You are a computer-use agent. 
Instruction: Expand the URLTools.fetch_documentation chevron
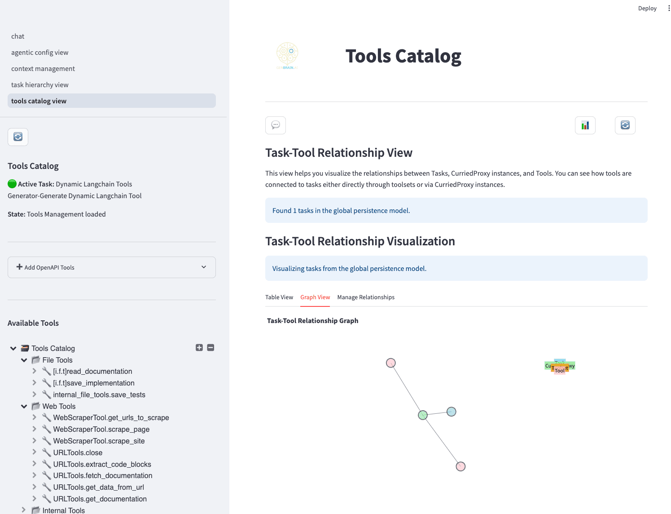(x=35, y=475)
